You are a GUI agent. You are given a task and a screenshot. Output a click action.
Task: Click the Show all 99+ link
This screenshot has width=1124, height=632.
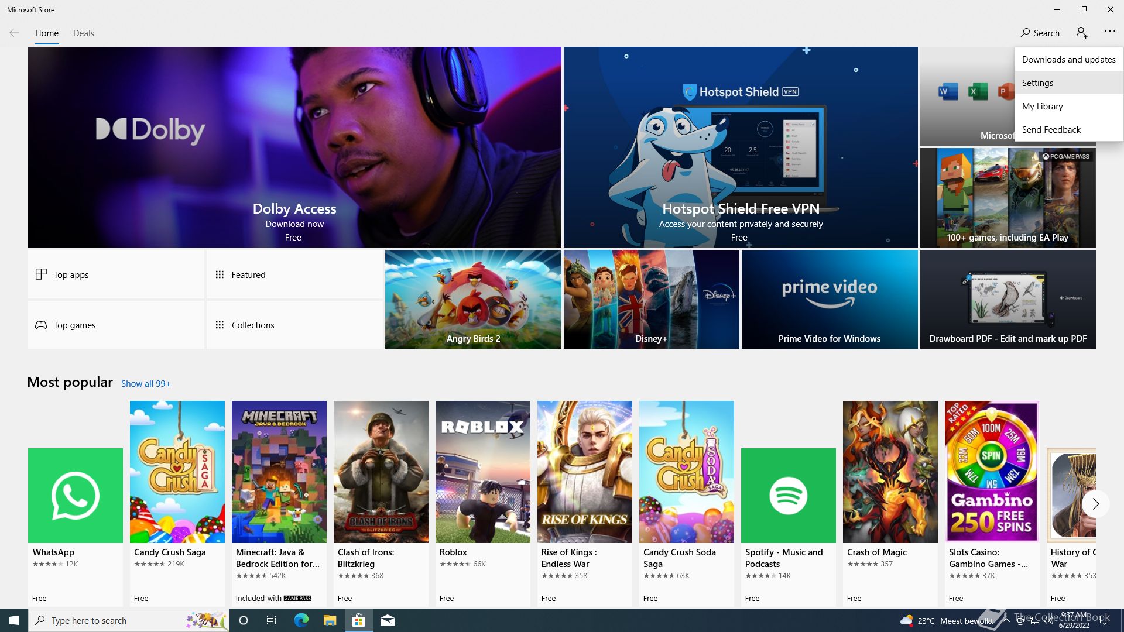[146, 384]
